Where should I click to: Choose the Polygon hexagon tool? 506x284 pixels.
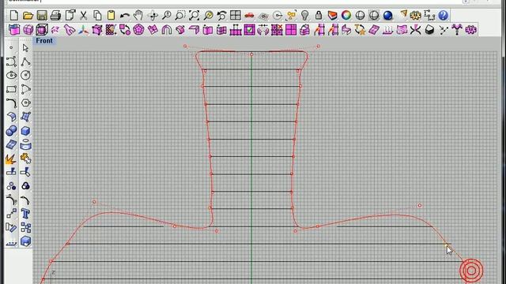(x=25, y=103)
